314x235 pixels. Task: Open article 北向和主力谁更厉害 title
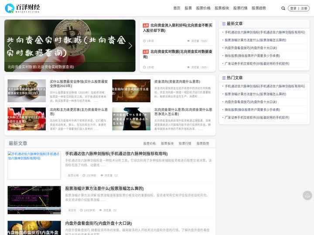(x=78, y=112)
